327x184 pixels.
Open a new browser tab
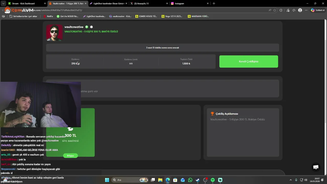point(214,4)
